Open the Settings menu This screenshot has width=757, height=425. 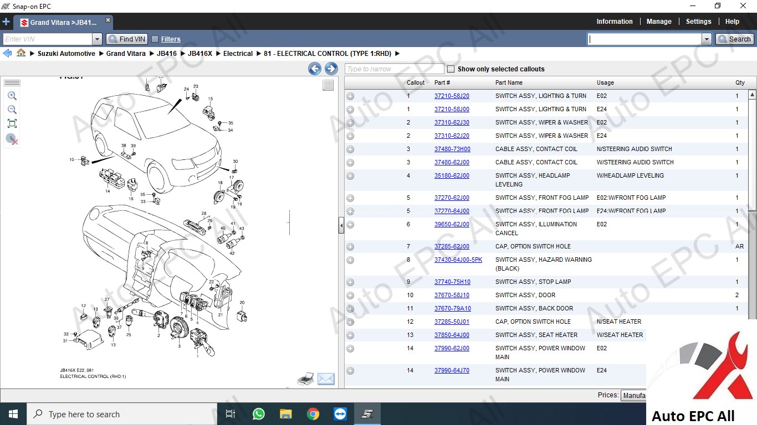pos(698,22)
